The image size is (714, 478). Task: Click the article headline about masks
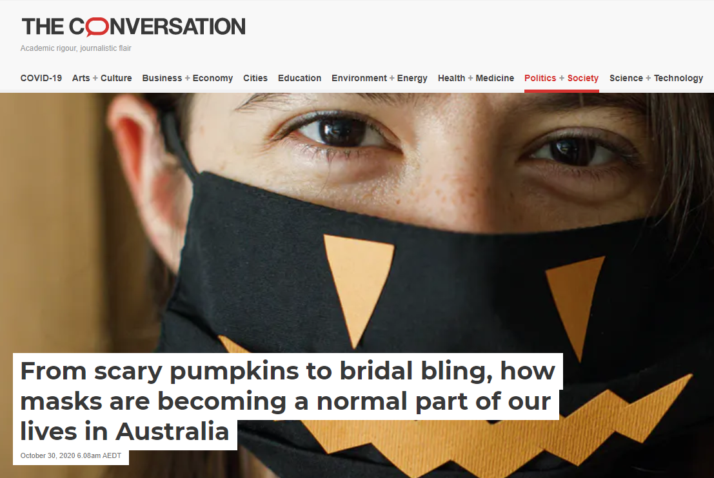point(288,401)
